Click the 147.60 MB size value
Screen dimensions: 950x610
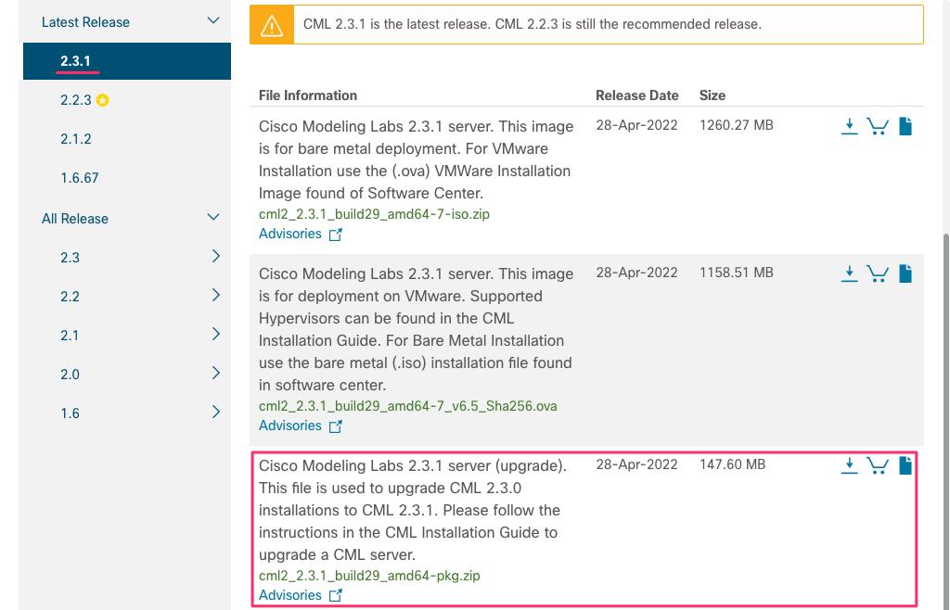pyautogui.click(x=733, y=464)
